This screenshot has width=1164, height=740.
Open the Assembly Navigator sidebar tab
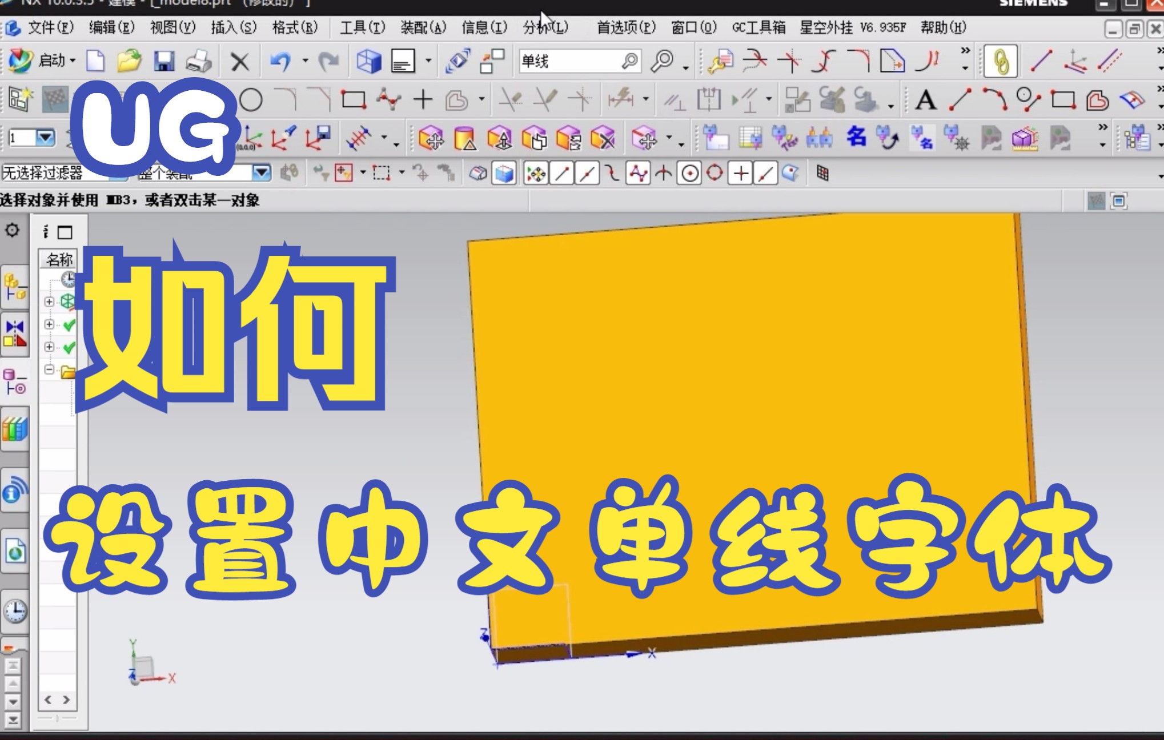(x=15, y=287)
